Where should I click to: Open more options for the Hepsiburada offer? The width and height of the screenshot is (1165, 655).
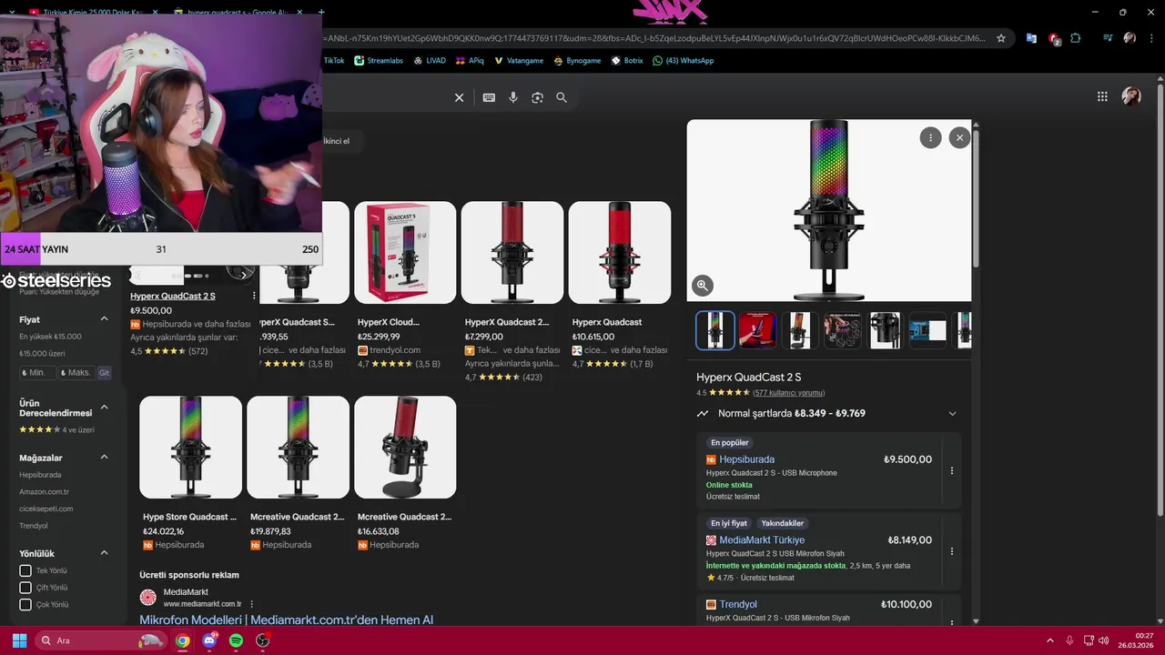click(952, 470)
